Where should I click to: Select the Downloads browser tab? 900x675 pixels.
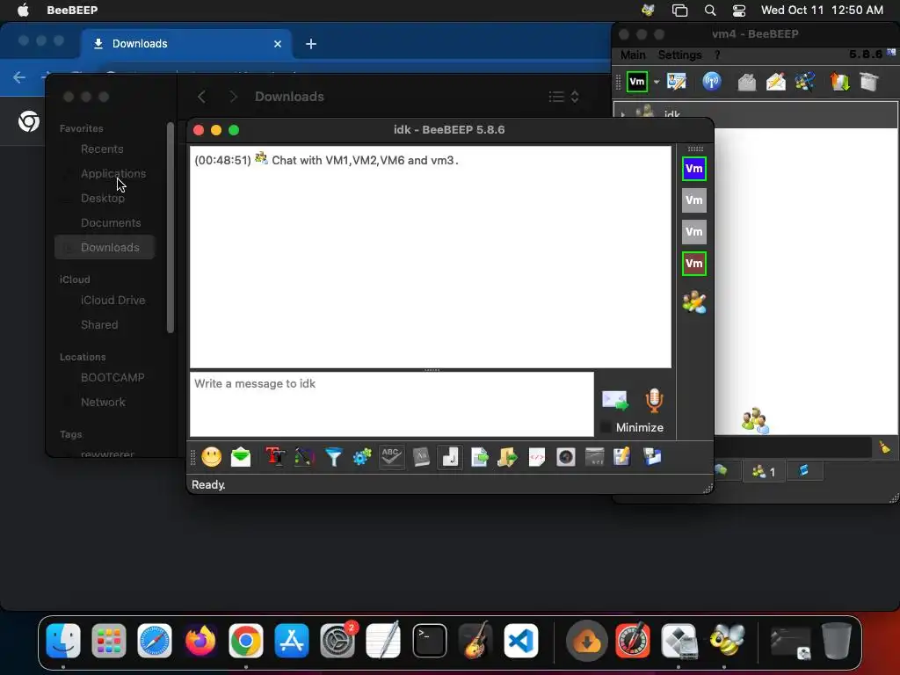click(186, 44)
